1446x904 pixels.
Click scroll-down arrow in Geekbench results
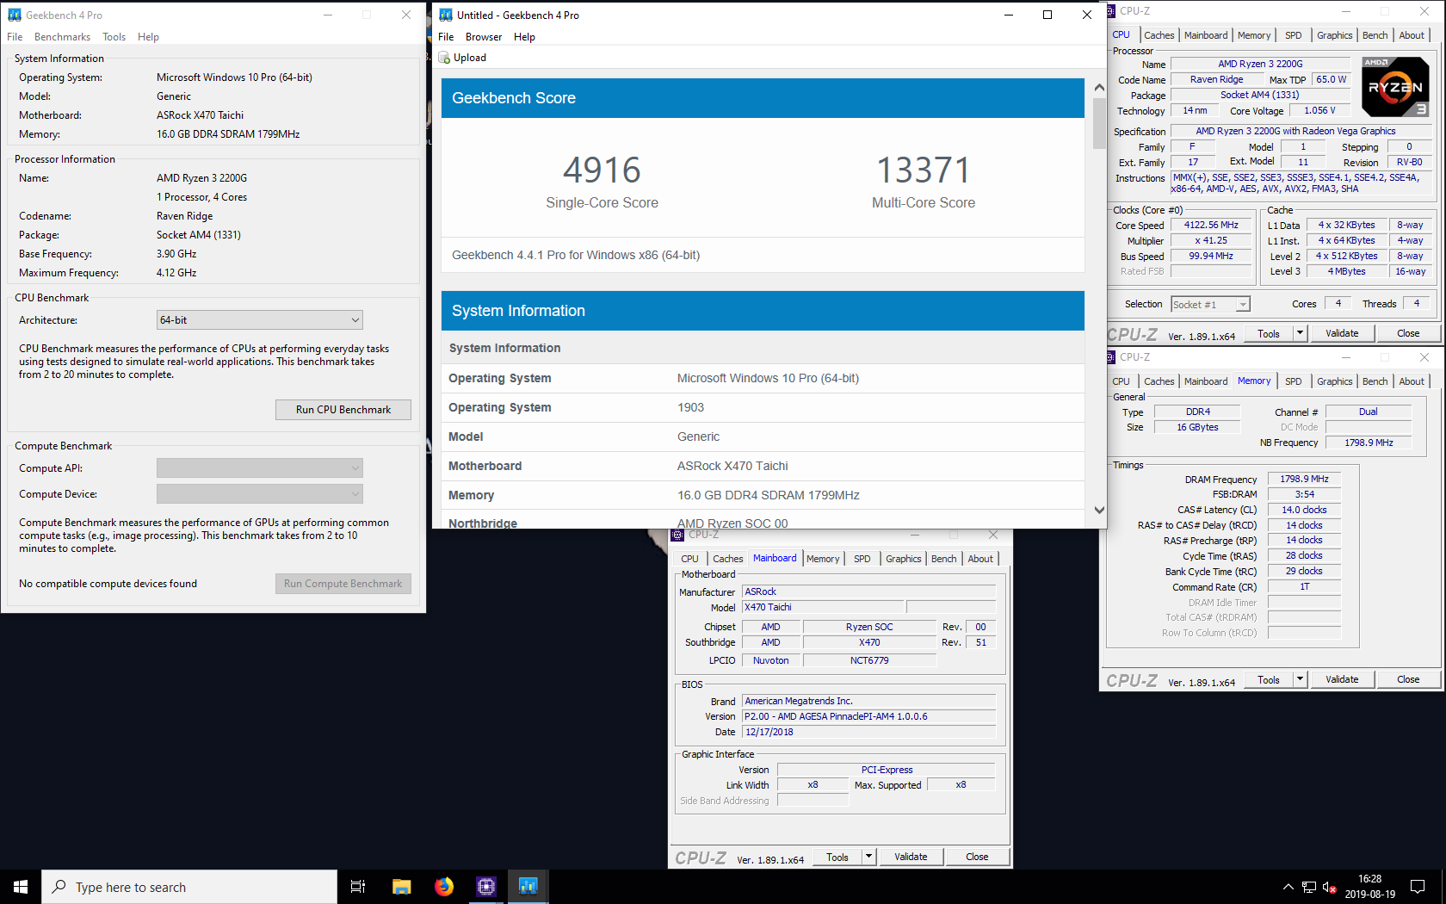pos(1099,510)
